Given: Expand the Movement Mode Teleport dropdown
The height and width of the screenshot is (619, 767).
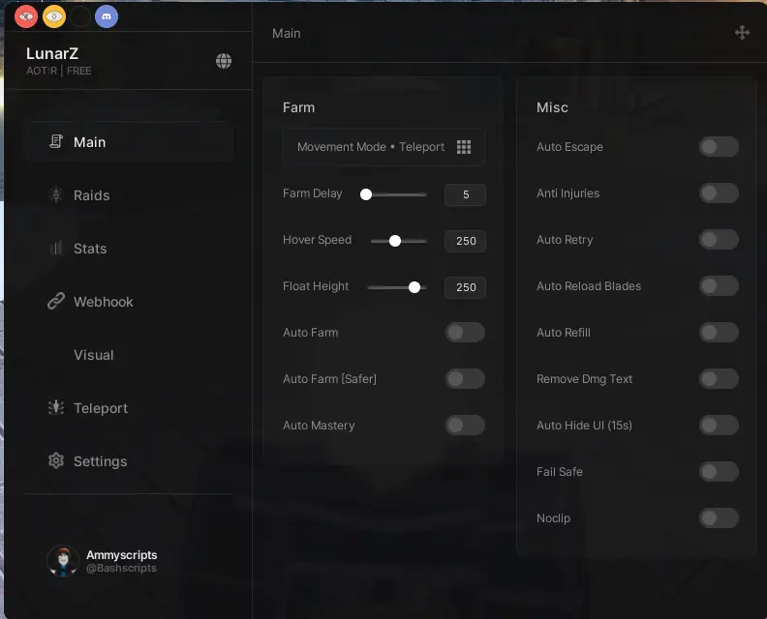Looking at the screenshot, I should tap(383, 147).
